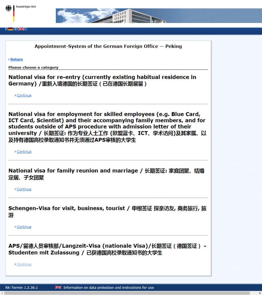Click the RK-Termin 1.2.36.1 version label
Screen dimensions: 262x295
22,287
